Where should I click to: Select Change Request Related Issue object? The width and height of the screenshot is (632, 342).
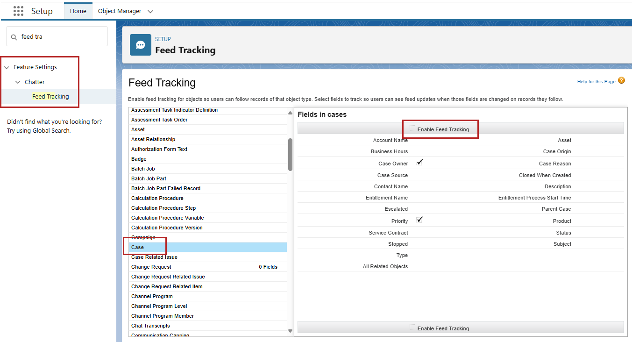208,277
